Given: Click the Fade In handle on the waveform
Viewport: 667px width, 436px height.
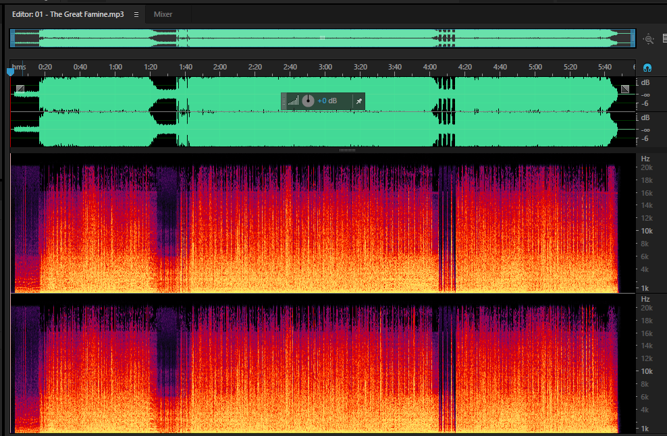Looking at the screenshot, I should (20, 88).
